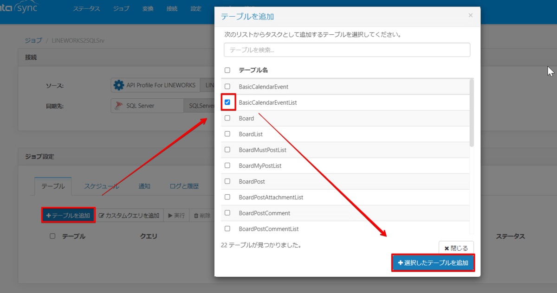557x293 pixels.
Task: Click the 閉じる button in dialog
Action: click(x=456, y=248)
